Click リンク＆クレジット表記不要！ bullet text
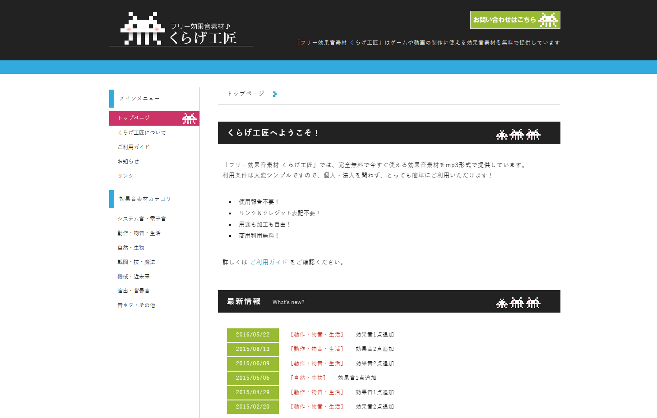This screenshot has height=418, width=657. (280, 213)
